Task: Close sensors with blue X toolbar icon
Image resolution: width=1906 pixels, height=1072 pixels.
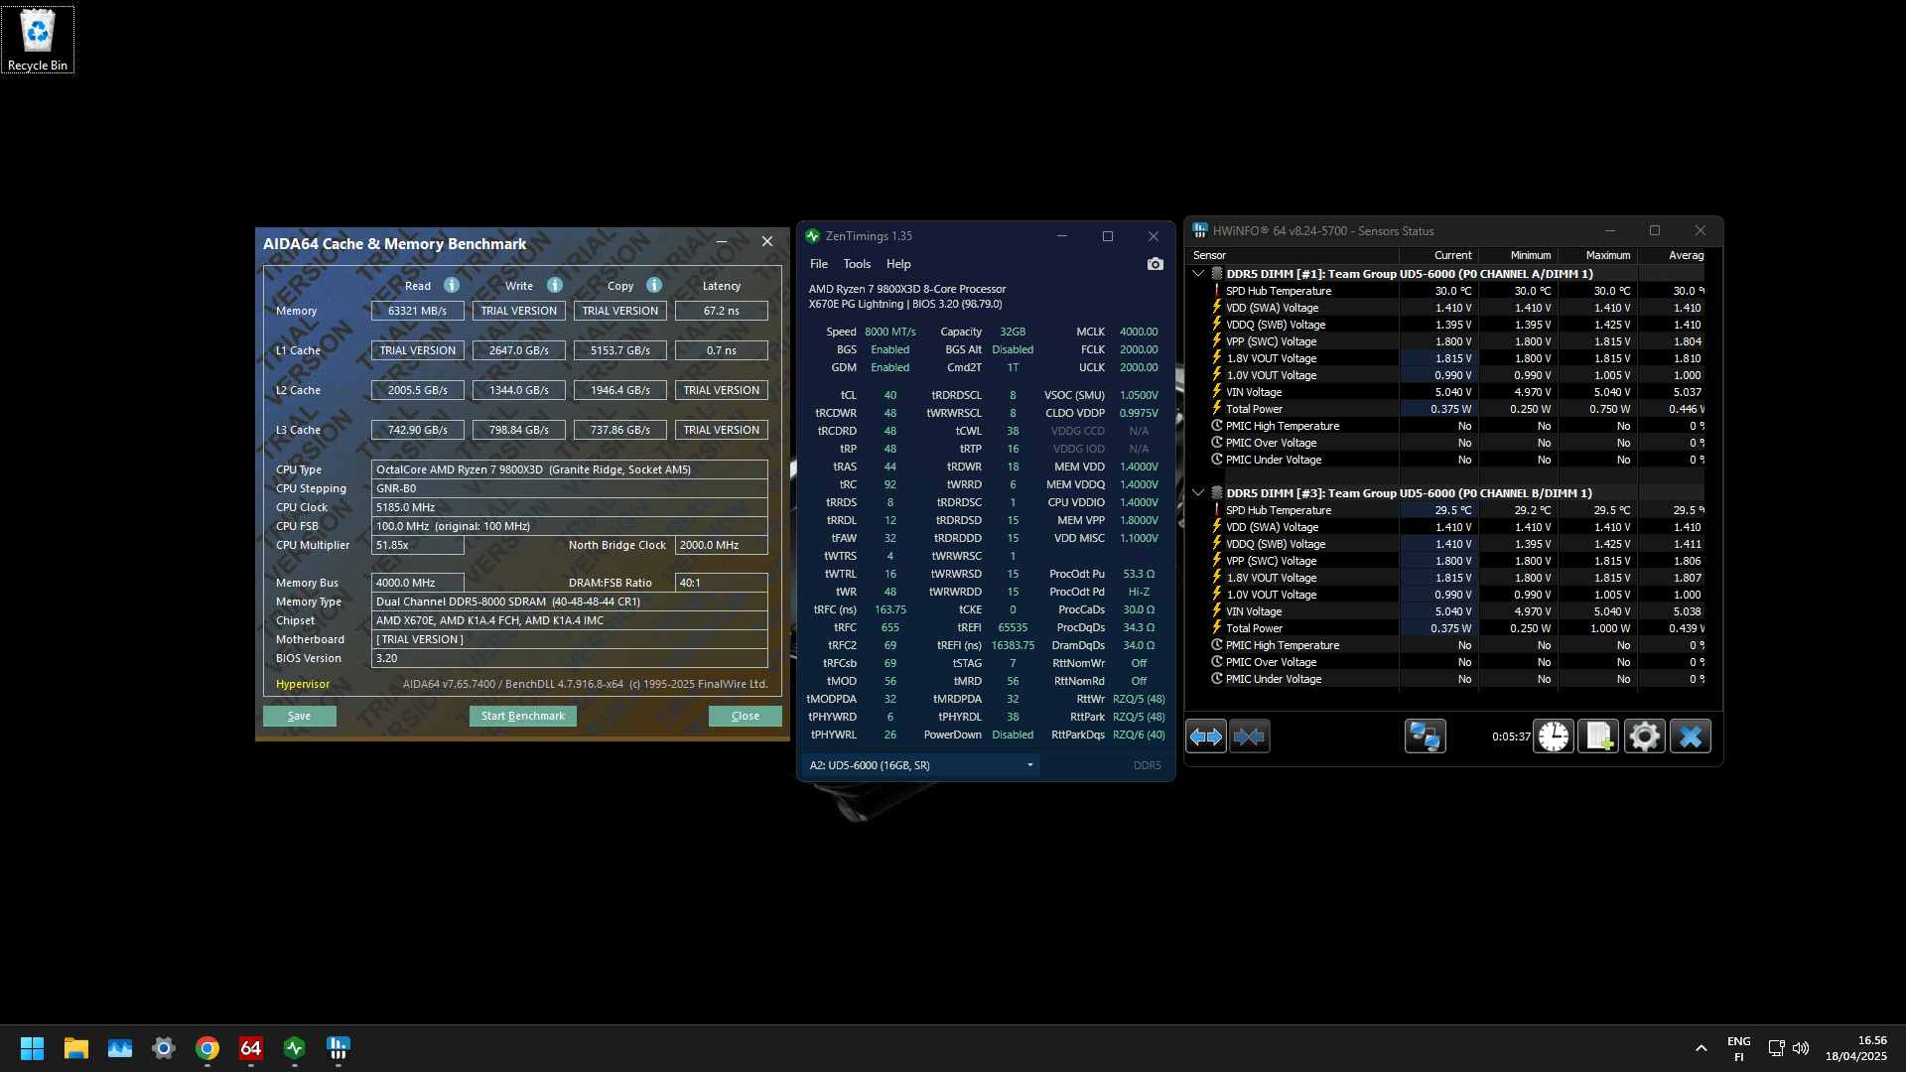Action: pos(1691,737)
